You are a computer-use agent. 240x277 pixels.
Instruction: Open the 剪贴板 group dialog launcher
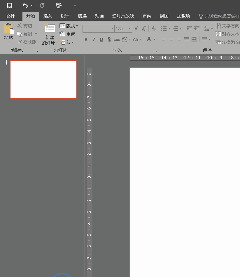[37, 51]
